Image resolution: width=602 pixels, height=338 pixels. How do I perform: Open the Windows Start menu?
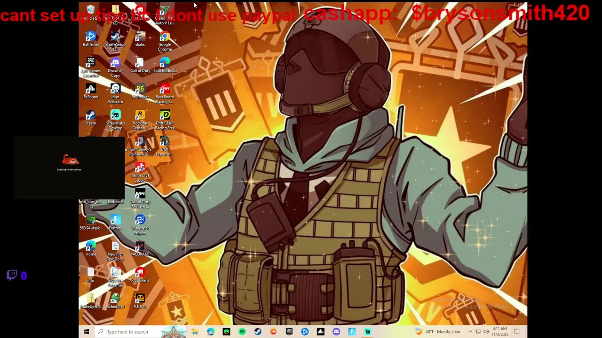tap(87, 332)
